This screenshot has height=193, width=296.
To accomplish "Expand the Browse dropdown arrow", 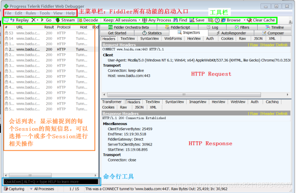I will tap(244, 20).
